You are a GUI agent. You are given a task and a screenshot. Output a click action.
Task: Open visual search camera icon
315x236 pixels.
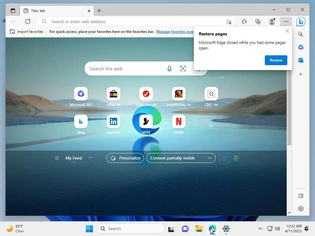183,69
